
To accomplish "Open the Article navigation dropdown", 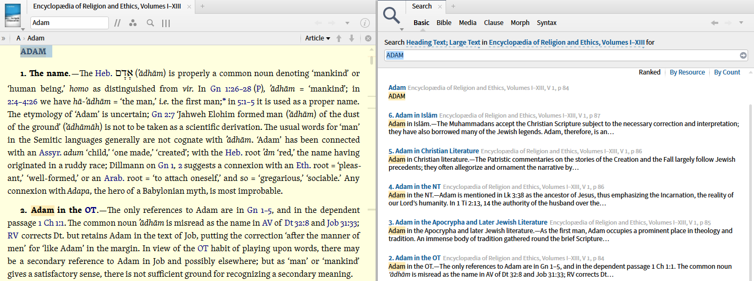I will click(x=318, y=38).
